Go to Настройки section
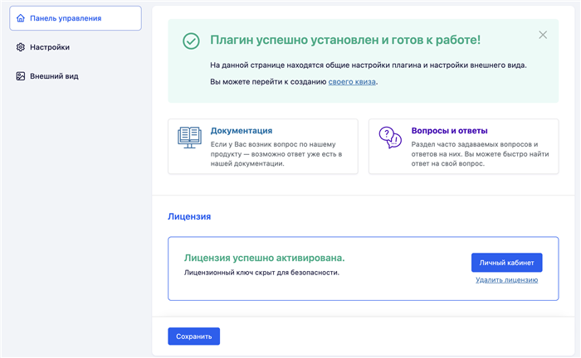Viewport: 581px width, 358px height. click(50, 47)
